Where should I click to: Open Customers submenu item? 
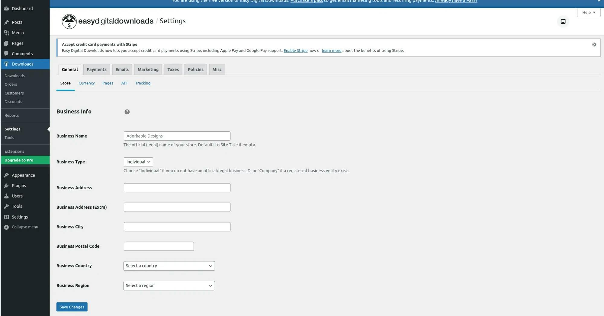[14, 93]
